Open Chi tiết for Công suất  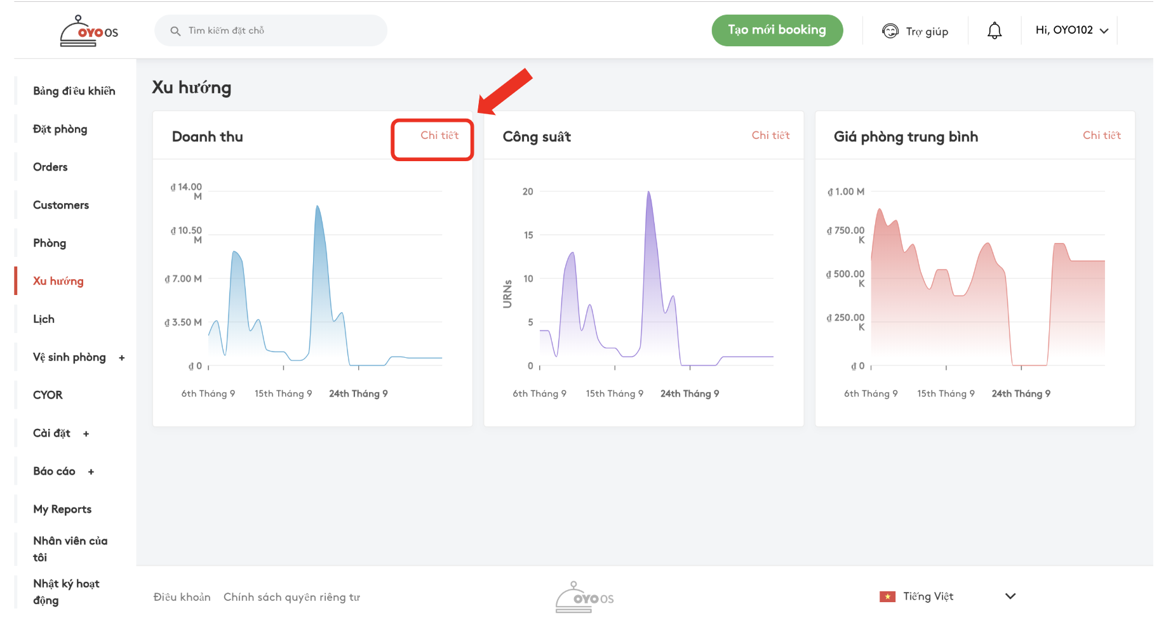770,135
